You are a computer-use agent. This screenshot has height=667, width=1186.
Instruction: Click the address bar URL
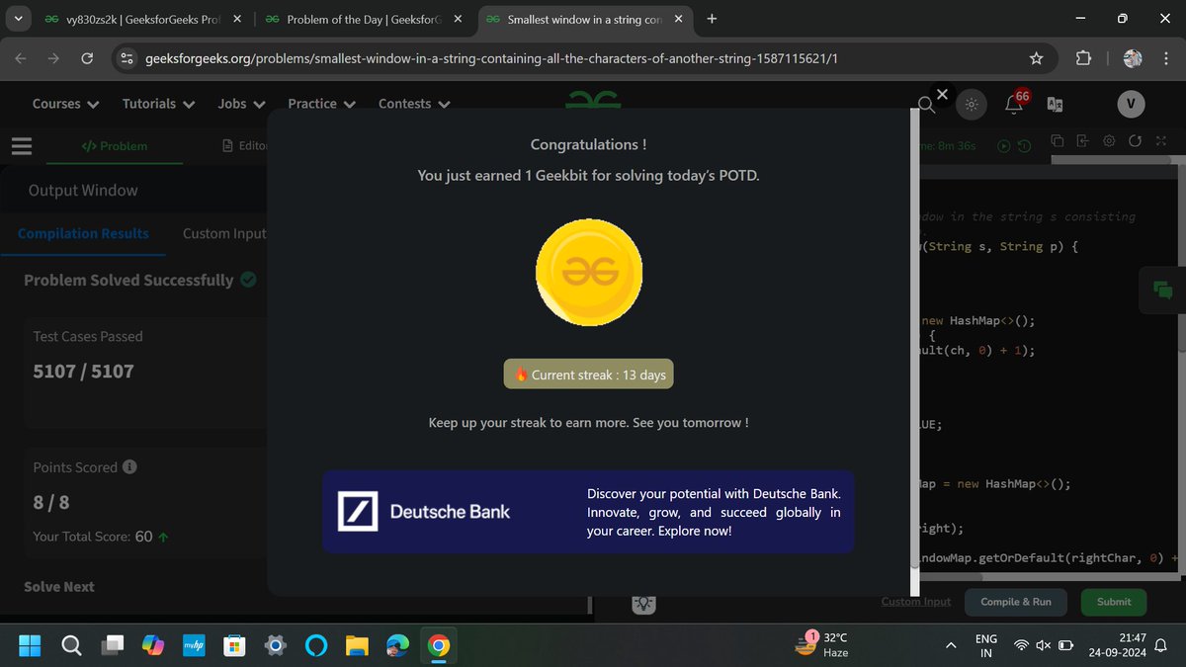491,58
